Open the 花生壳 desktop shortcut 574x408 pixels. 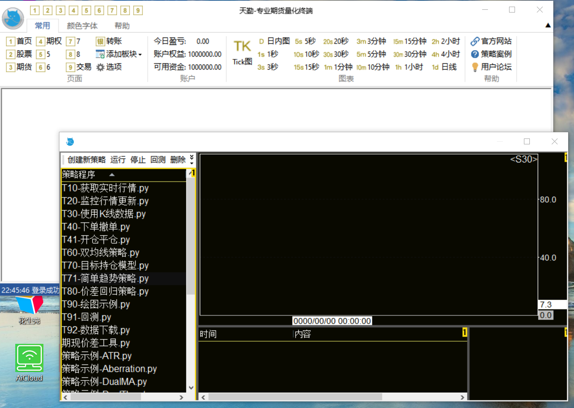coord(29,311)
